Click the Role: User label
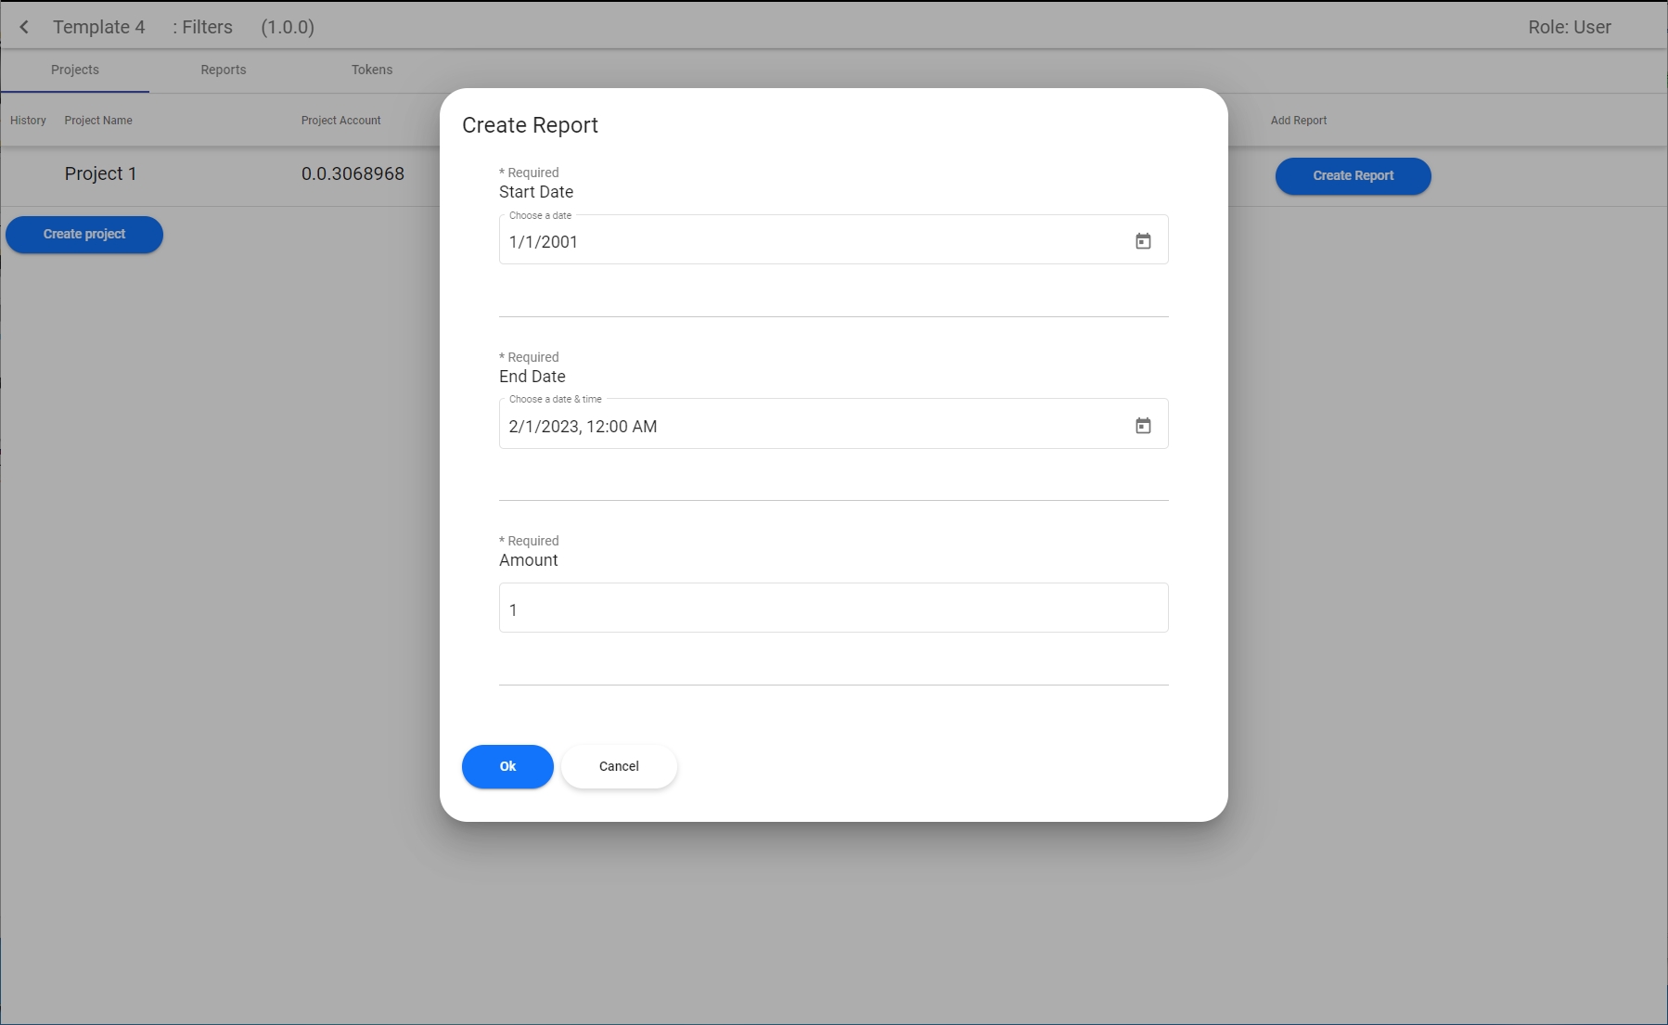Image resolution: width=1668 pixels, height=1025 pixels. [x=1569, y=28]
